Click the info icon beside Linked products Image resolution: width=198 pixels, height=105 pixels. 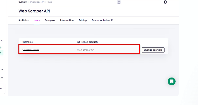[79, 42]
